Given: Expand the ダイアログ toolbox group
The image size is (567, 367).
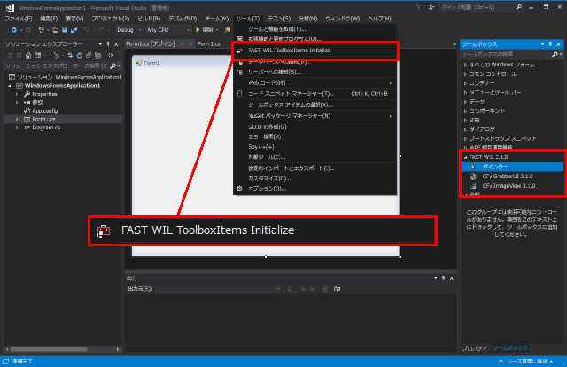Looking at the screenshot, I should coord(465,129).
